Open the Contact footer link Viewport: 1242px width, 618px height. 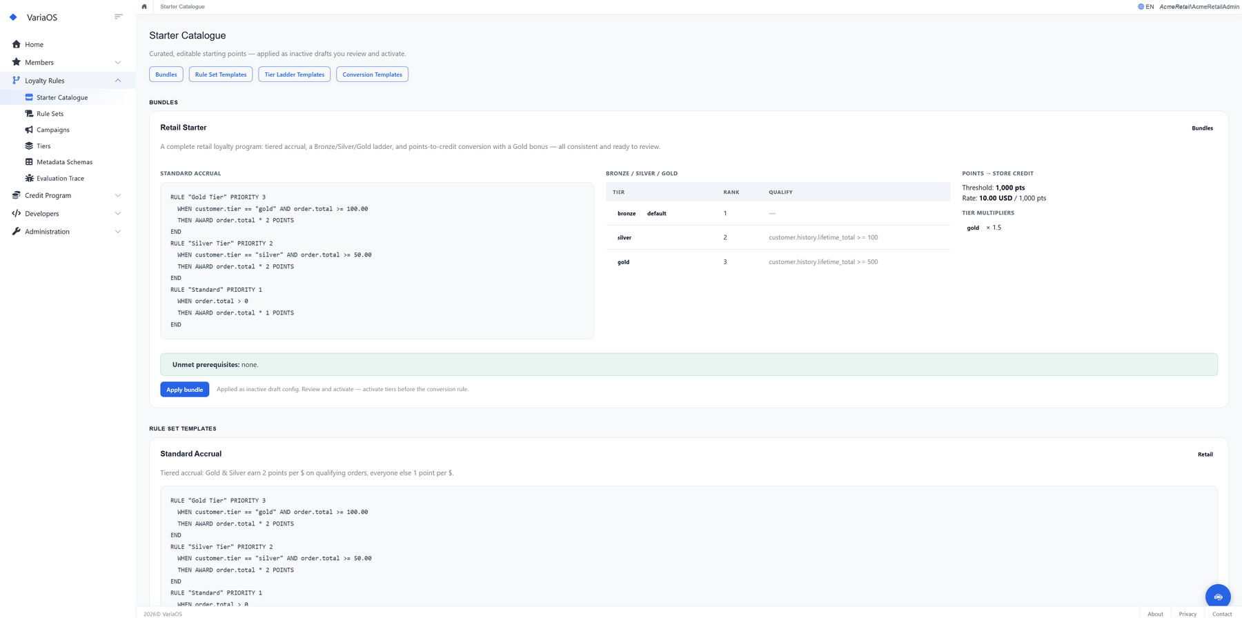[x=1222, y=614]
